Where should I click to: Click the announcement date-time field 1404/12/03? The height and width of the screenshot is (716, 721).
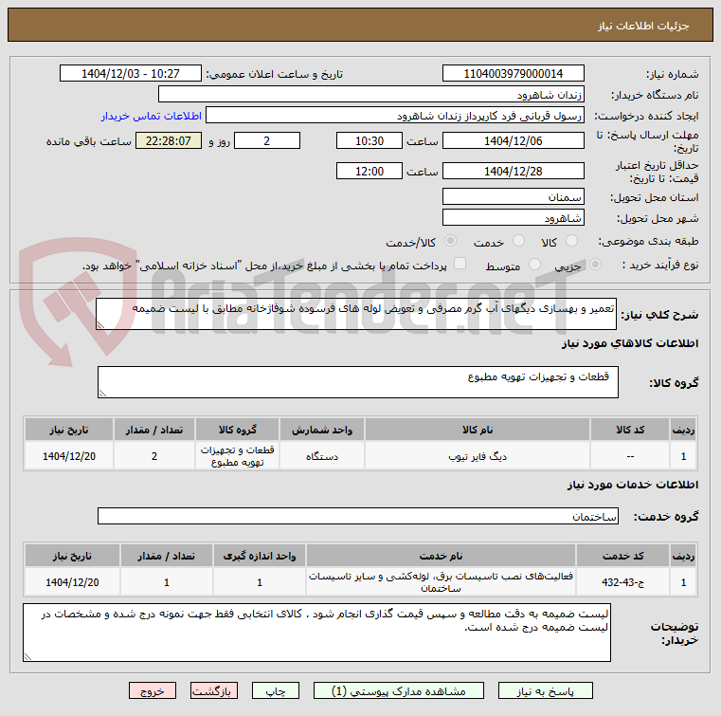(131, 73)
